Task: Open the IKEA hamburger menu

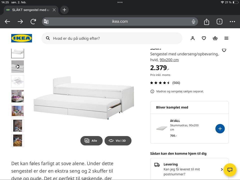Action: (226, 38)
